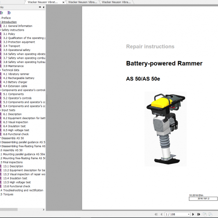The image size is (218, 218).
Task: Open bookmark 6.5 High voltage test
Action: coord(16,130)
